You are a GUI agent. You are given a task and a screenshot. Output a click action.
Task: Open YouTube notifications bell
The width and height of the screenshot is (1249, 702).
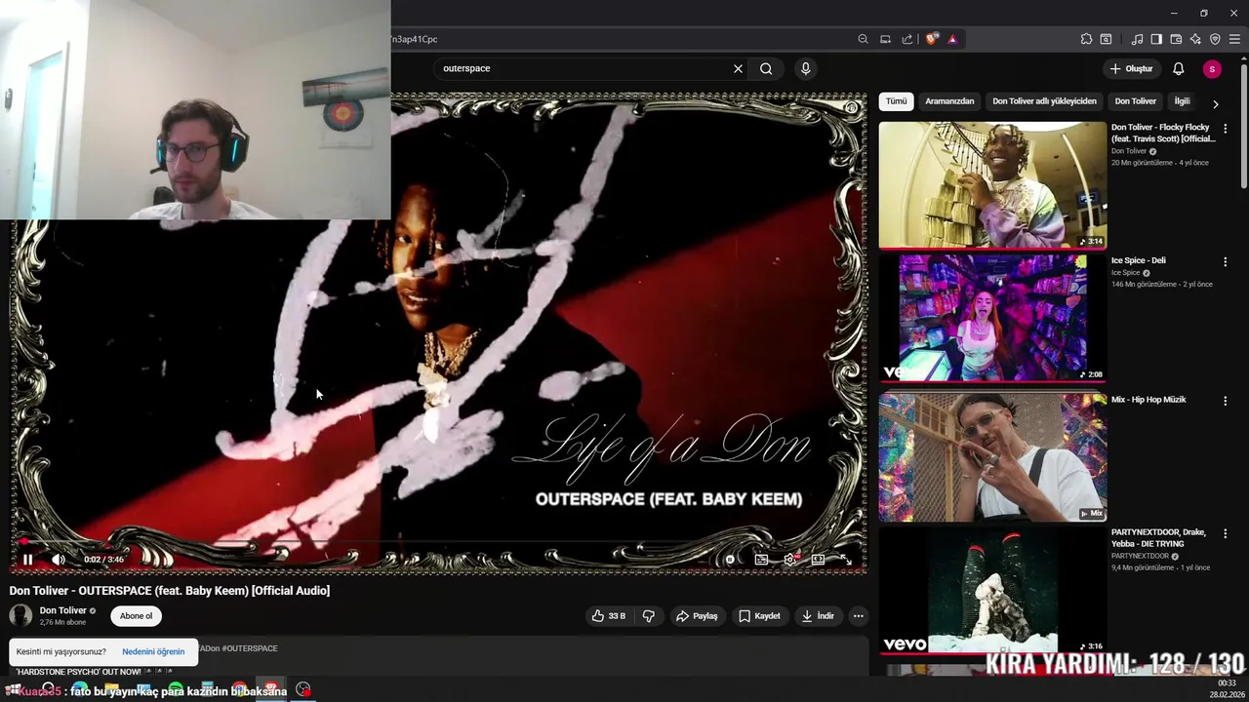1179,68
